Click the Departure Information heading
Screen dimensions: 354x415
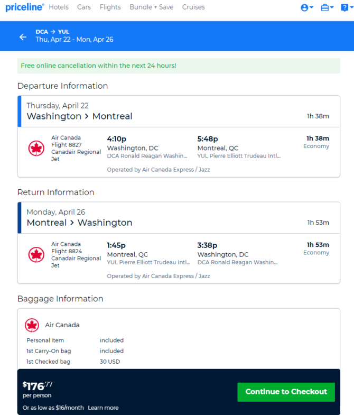click(62, 86)
